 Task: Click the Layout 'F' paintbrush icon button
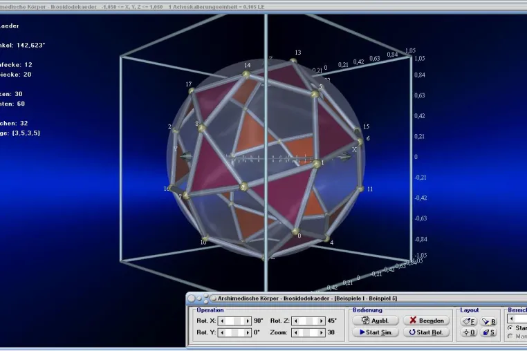(468, 321)
